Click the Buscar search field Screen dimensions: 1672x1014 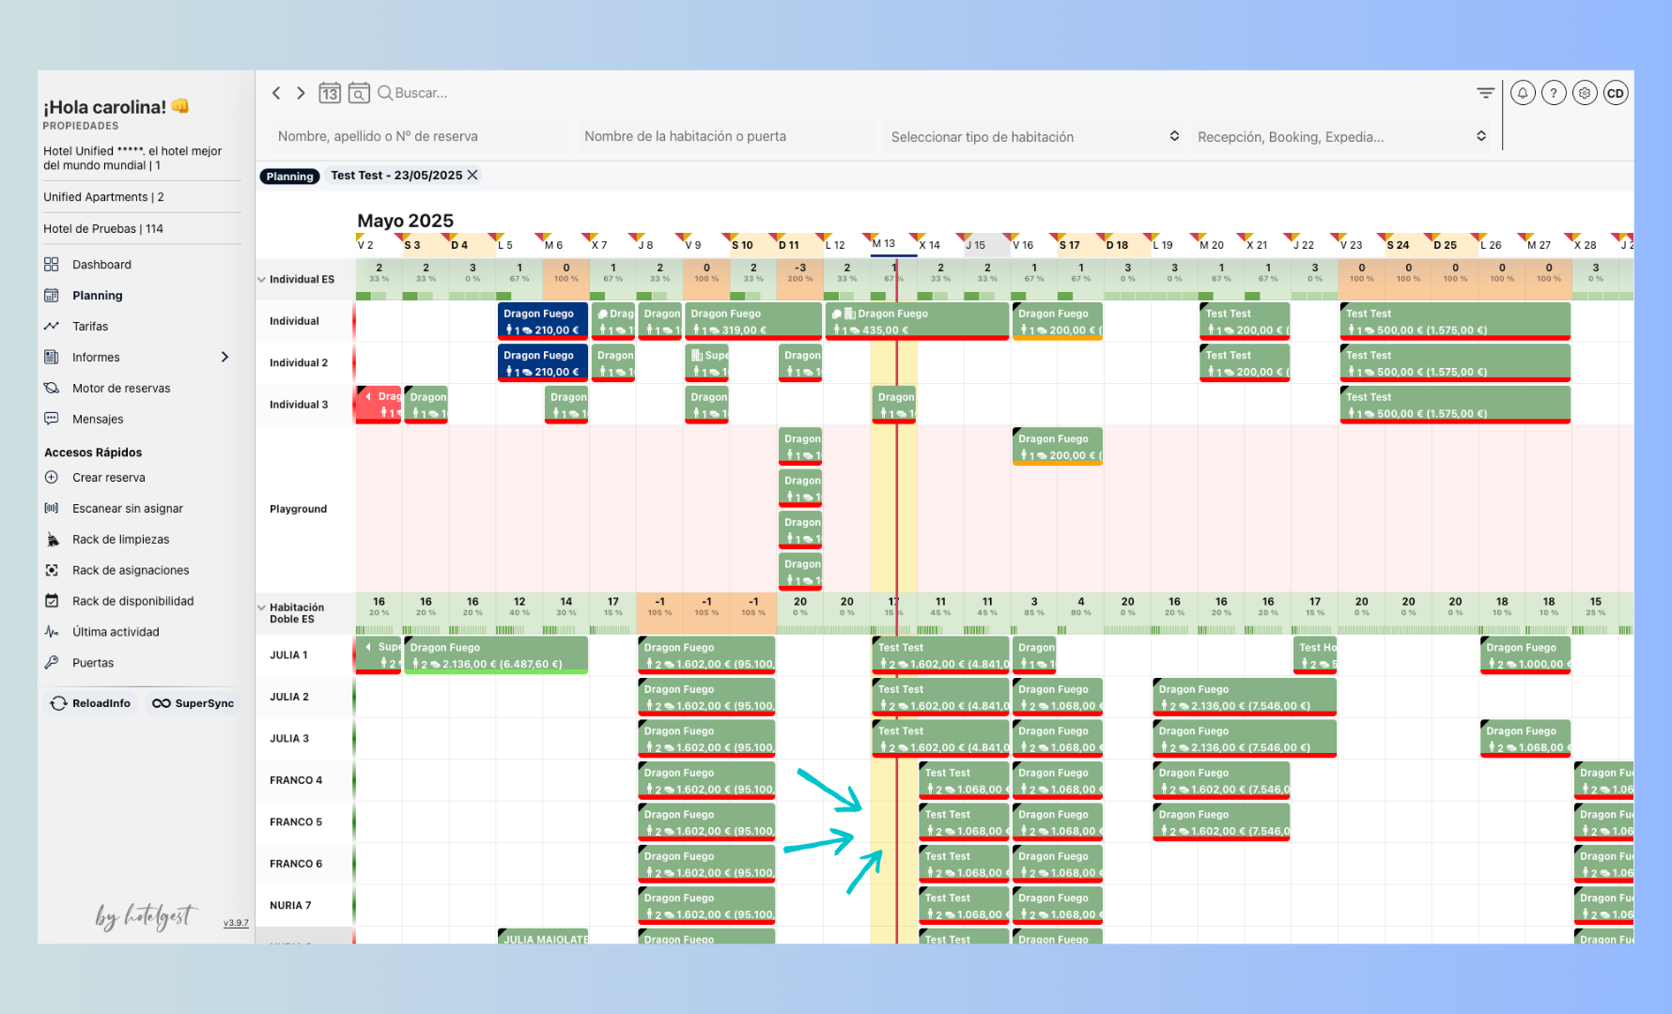[x=421, y=93]
